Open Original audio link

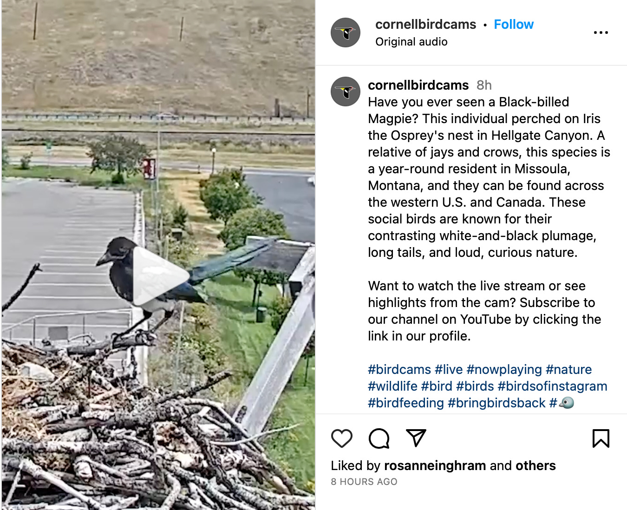(411, 42)
